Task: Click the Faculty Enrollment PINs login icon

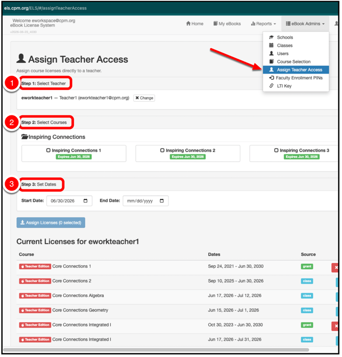Action: click(x=273, y=78)
